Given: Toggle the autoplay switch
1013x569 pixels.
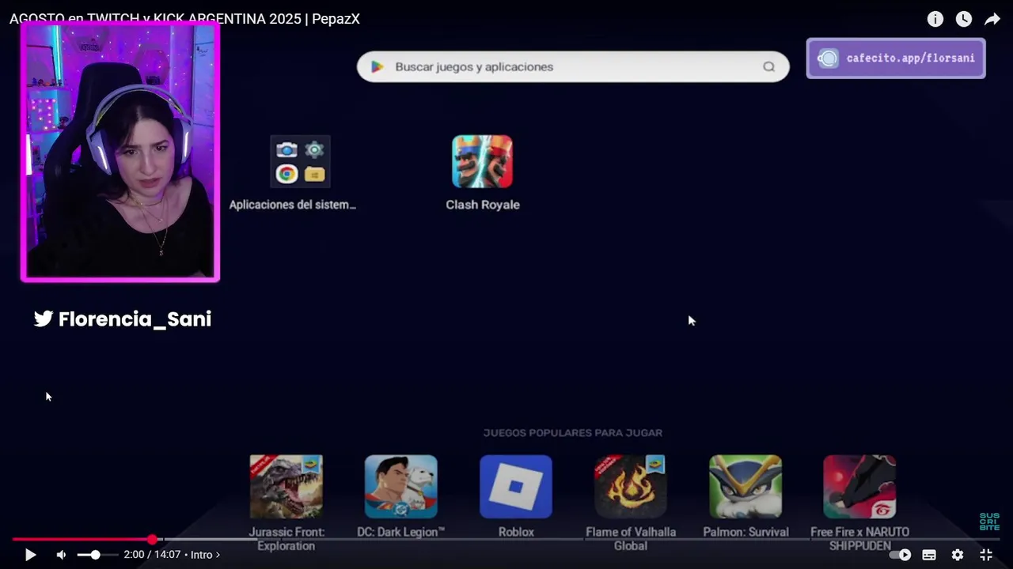Looking at the screenshot, I should 901,555.
